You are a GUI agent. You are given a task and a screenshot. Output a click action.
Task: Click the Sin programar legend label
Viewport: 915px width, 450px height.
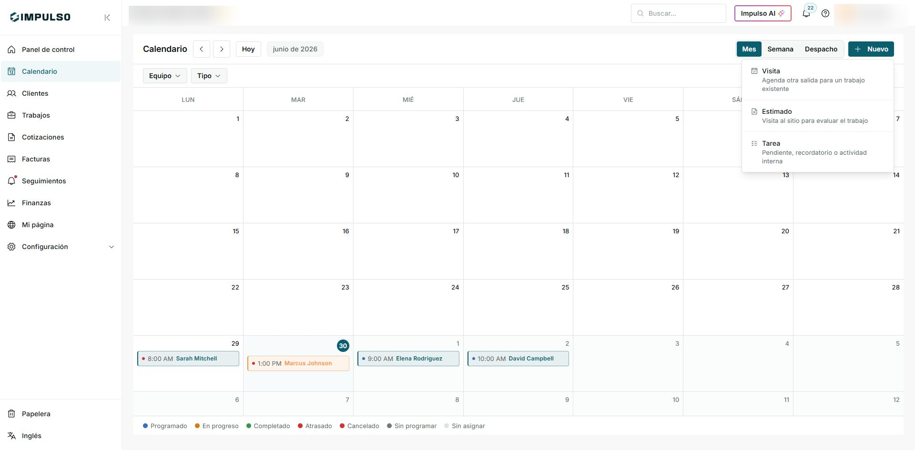[416, 426]
